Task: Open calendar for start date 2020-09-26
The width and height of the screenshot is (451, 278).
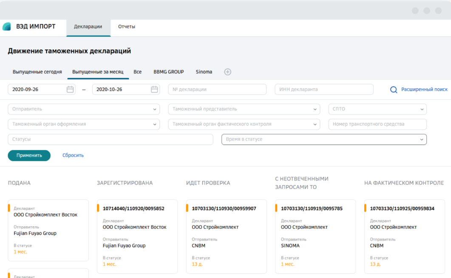Action: click(x=70, y=89)
